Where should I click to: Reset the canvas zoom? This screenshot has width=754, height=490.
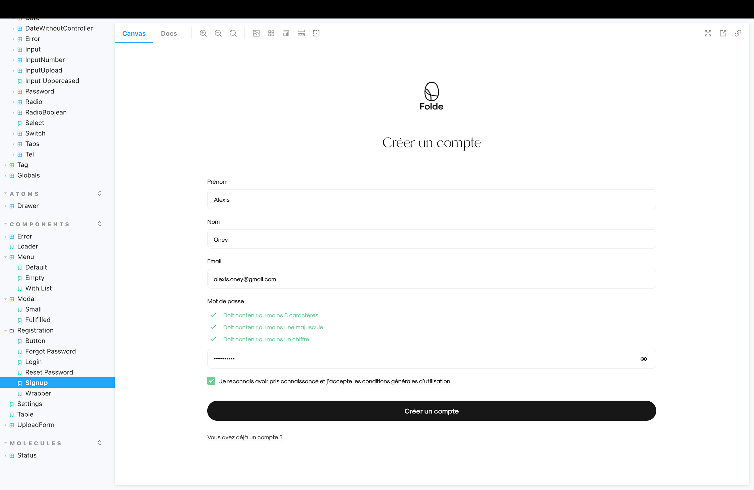click(233, 33)
